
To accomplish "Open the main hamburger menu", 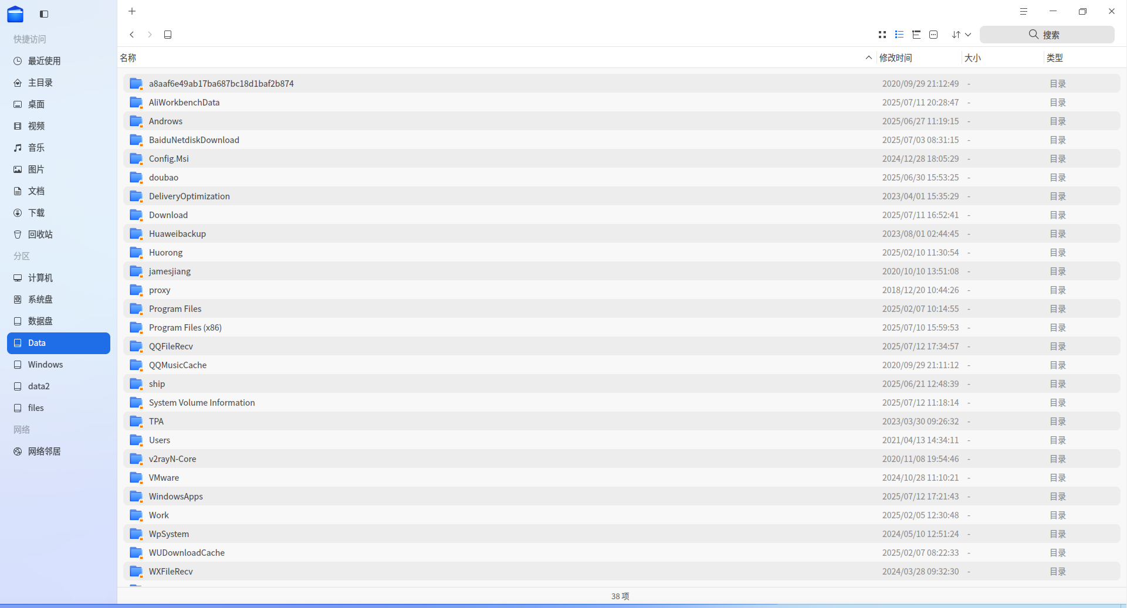I will 1024,11.
